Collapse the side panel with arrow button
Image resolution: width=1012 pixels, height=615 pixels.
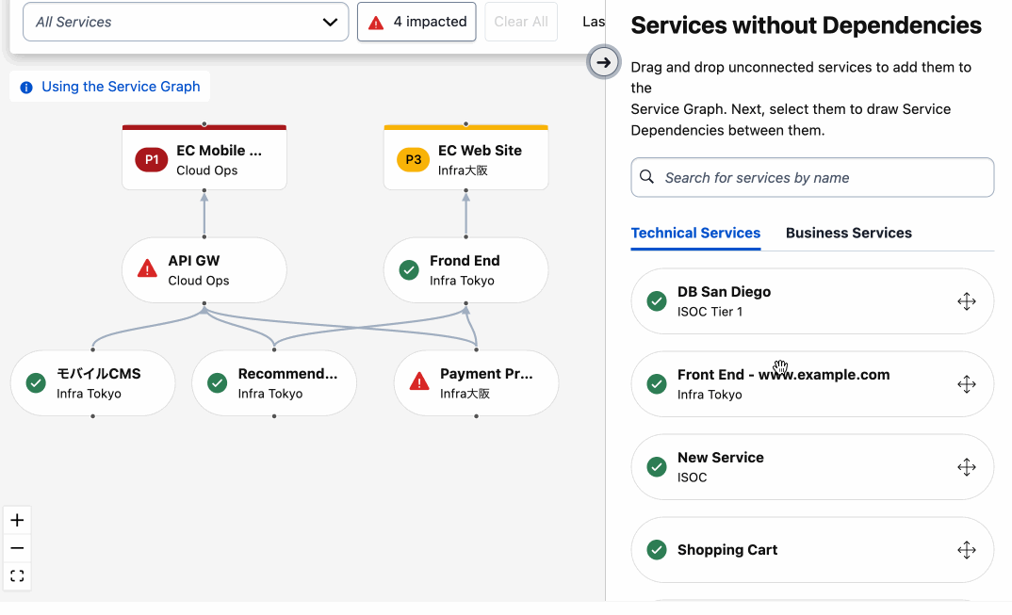603,63
